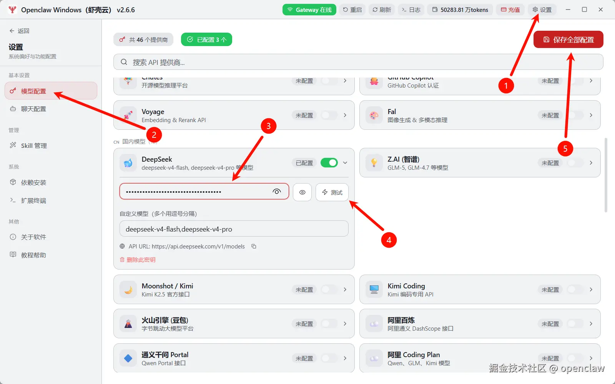Expand the Moonshot / Kimi card
615x384 pixels.
coord(345,290)
